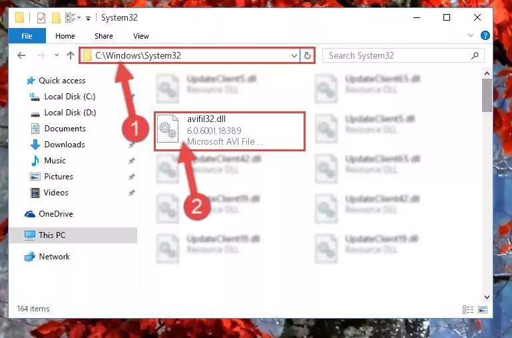Open Music in the sidebar
The width and height of the screenshot is (512, 338).
click(x=55, y=161)
